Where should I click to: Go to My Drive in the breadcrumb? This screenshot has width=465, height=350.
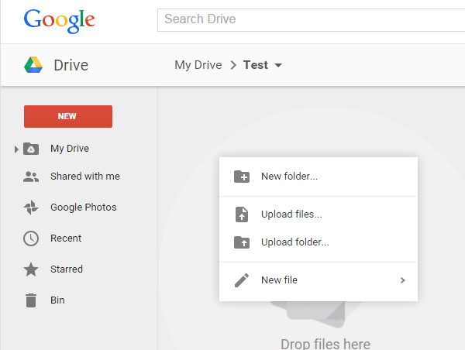point(198,65)
